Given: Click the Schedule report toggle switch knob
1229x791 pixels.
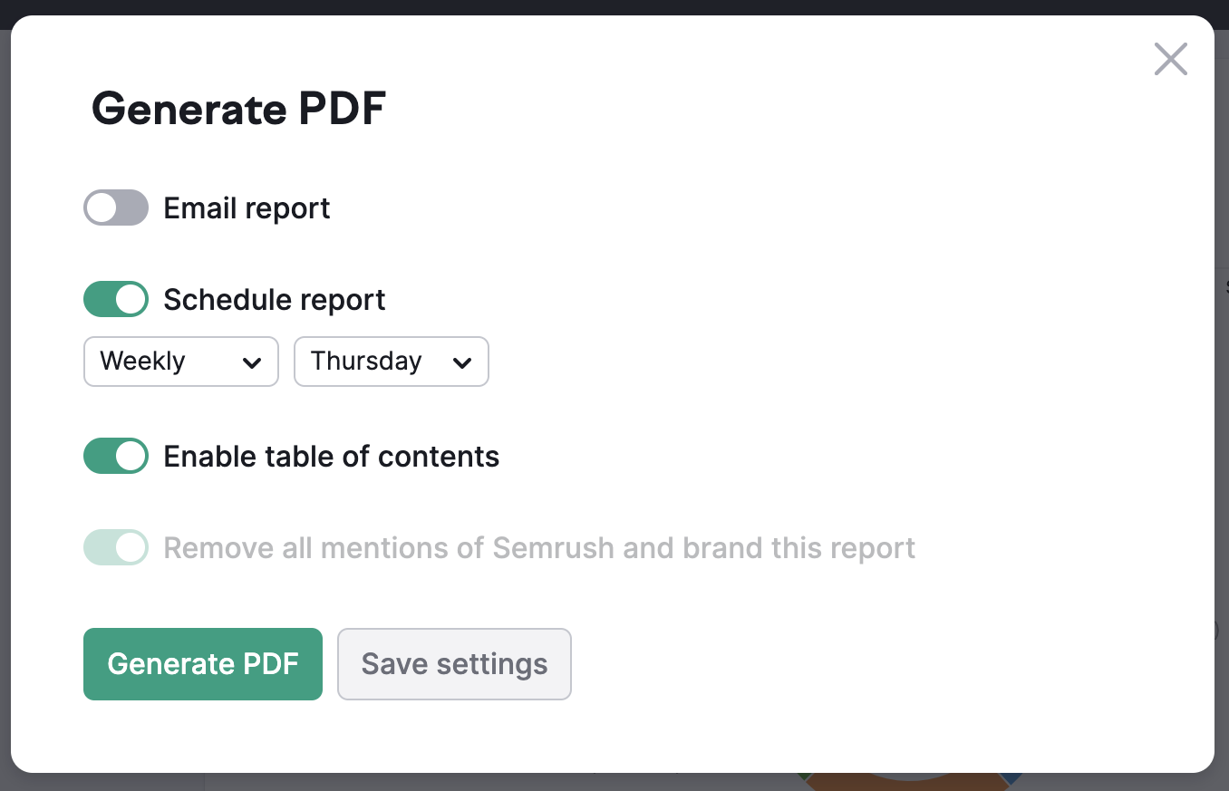Looking at the screenshot, I should [x=129, y=299].
